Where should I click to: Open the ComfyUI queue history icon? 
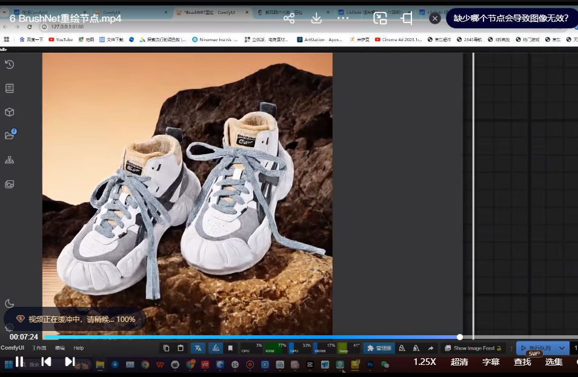[x=10, y=64]
